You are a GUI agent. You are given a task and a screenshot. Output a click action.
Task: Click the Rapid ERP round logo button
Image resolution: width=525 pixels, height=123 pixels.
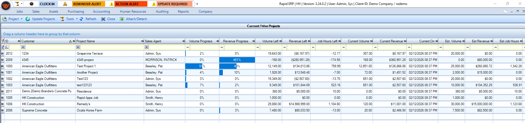6,6
